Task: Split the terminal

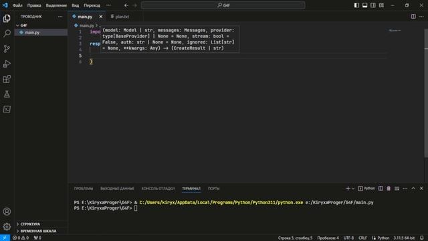Action: pos(381,189)
